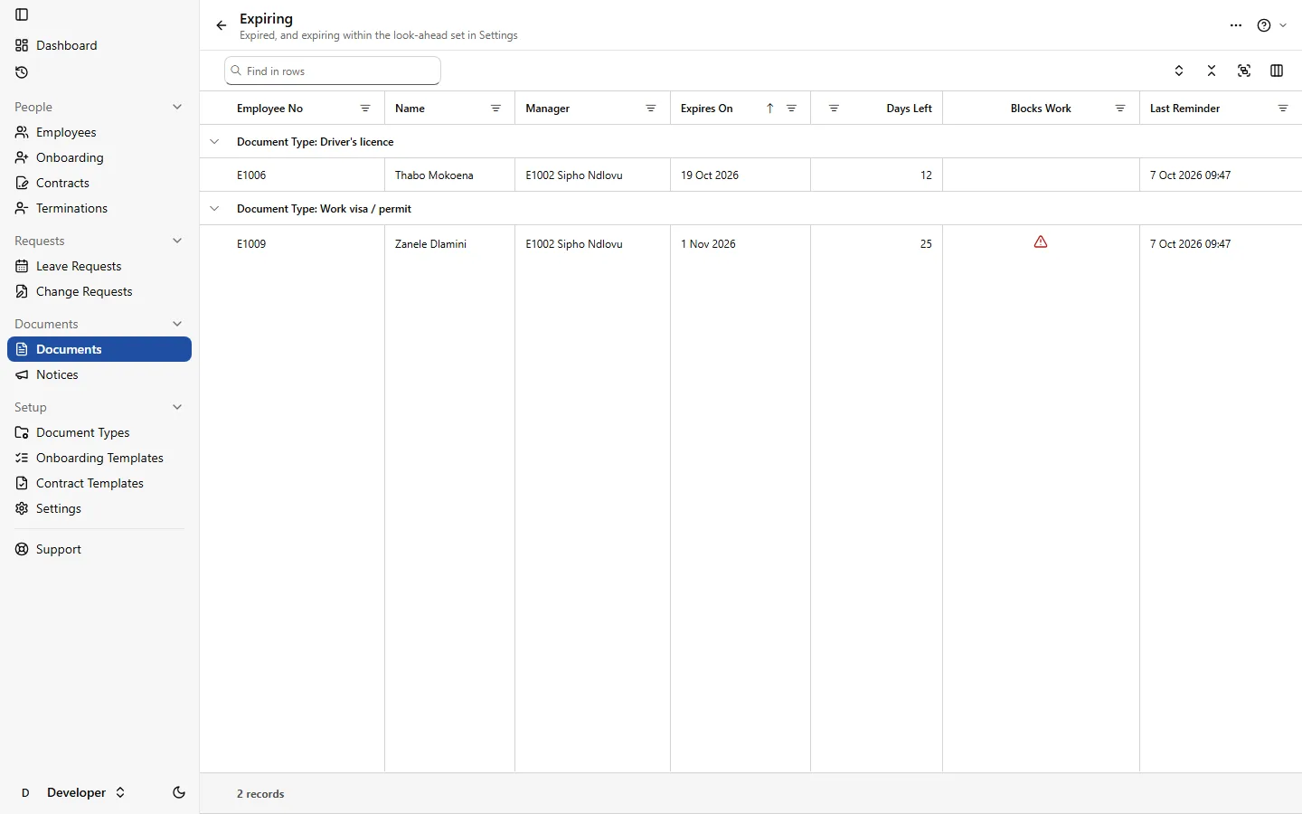Navigate to Document Types
This screenshot has height=814, width=1302.
tap(99, 432)
